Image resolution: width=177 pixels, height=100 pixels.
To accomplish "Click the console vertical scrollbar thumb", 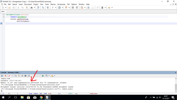I will point(176,87).
